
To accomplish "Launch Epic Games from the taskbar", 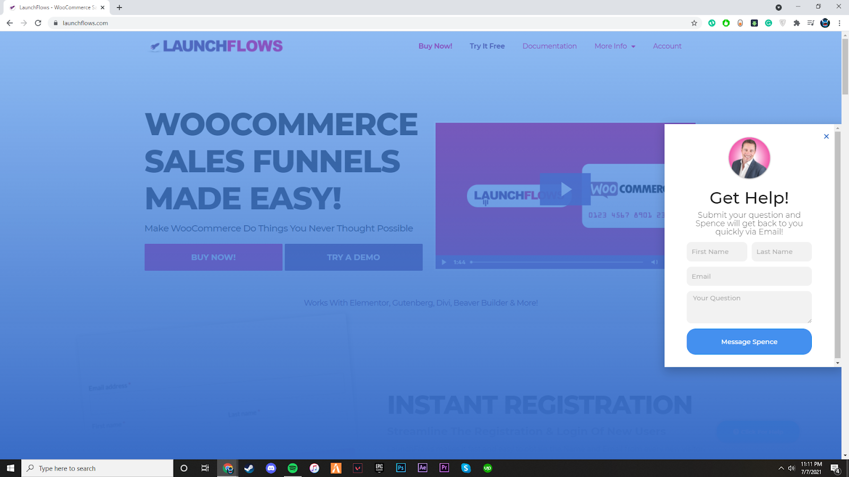I will coord(379,468).
